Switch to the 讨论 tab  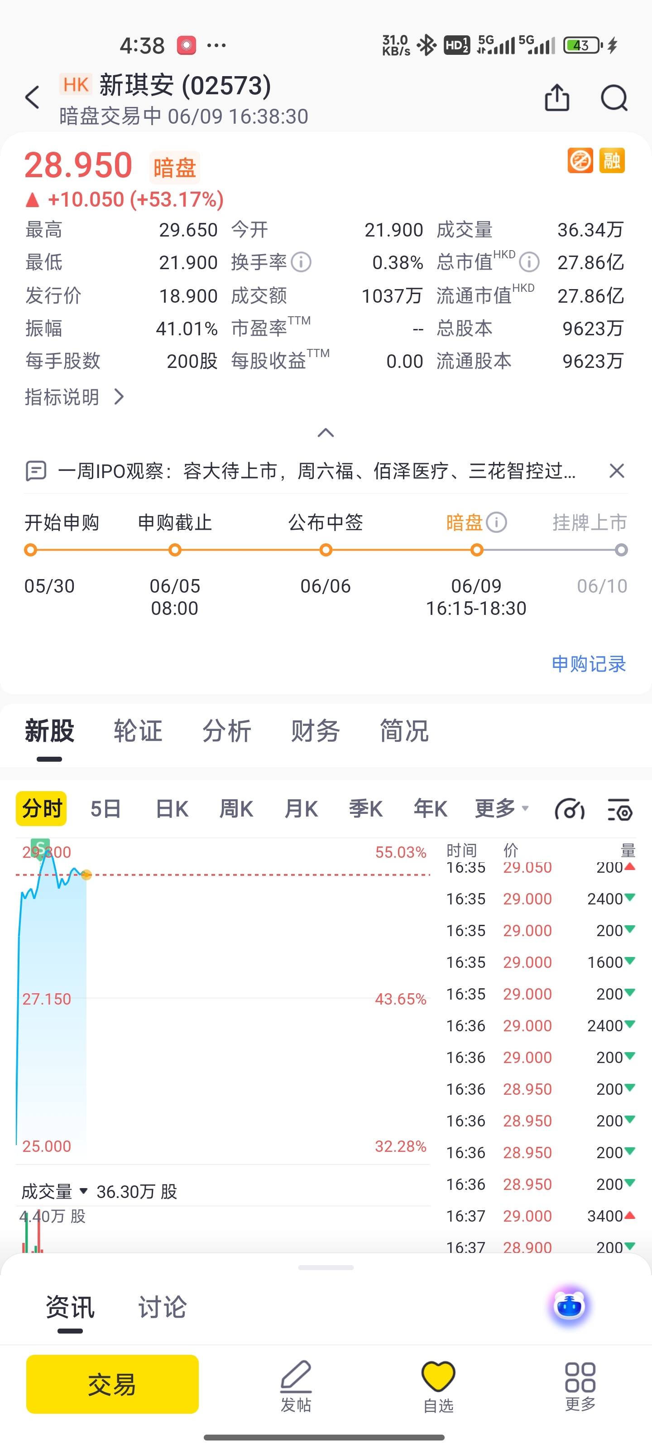(x=162, y=1307)
